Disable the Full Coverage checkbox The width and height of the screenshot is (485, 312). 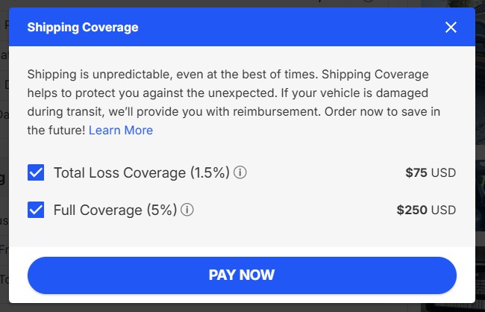click(x=36, y=210)
